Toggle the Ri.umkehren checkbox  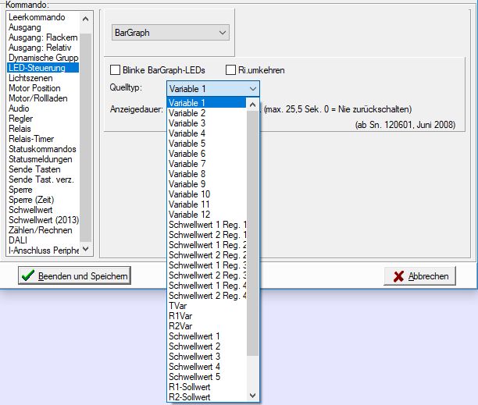pyautogui.click(x=230, y=70)
